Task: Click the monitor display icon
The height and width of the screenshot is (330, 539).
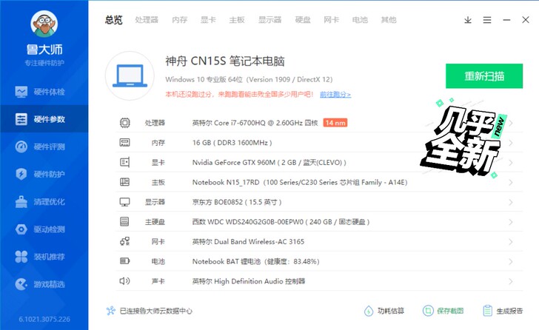Action: pyautogui.click(x=124, y=202)
